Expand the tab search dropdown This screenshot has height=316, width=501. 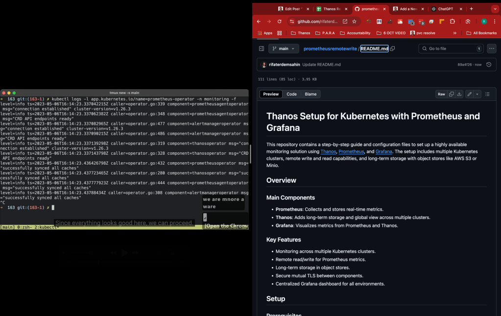coord(495,9)
